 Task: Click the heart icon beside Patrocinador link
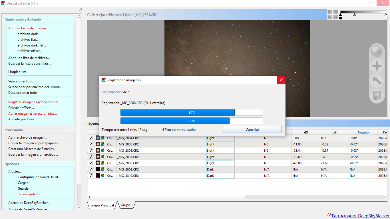(x=329, y=215)
